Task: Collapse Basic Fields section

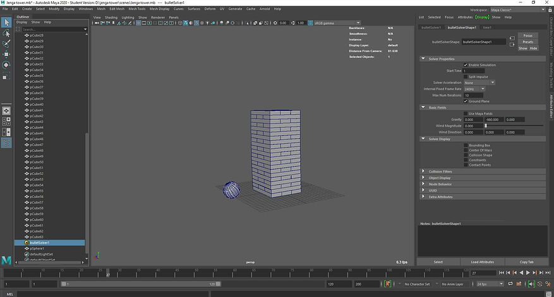Action: point(423,108)
